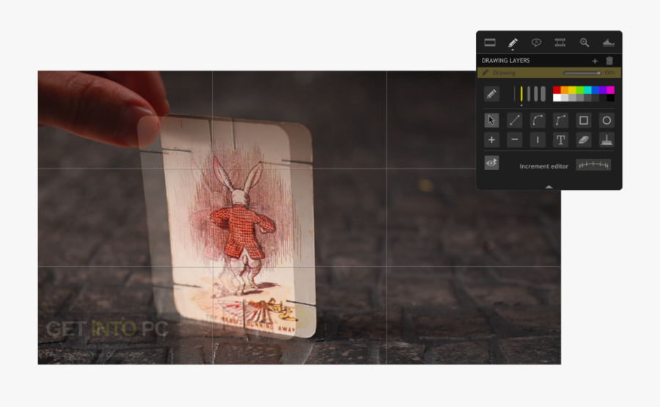Choose the yellow highlighted line width
The image size is (660, 407).
521,93
